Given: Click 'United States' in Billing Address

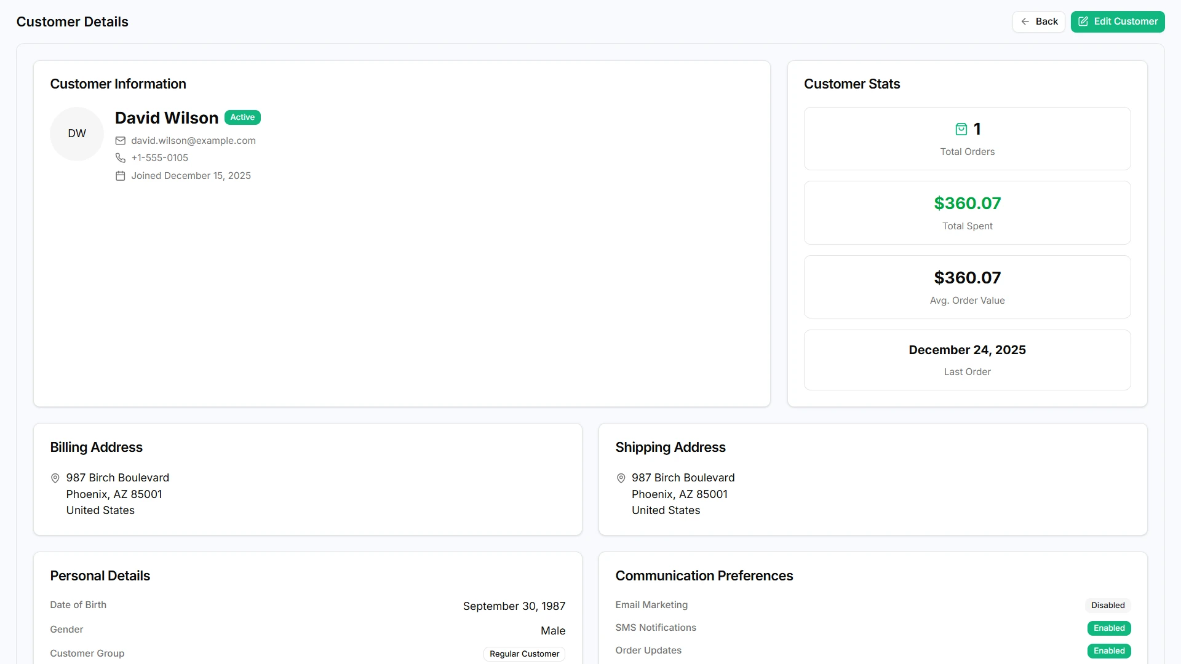Looking at the screenshot, I should [x=100, y=510].
